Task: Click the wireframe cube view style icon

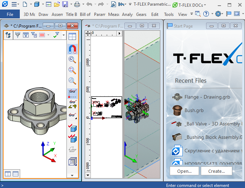Action: [x=72, y=161]
